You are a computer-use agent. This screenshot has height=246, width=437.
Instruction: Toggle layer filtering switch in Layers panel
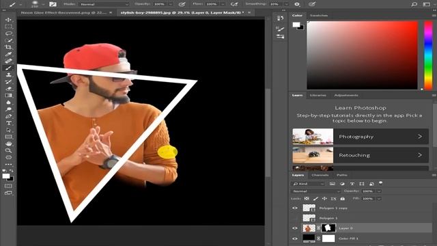pos(381,183)
